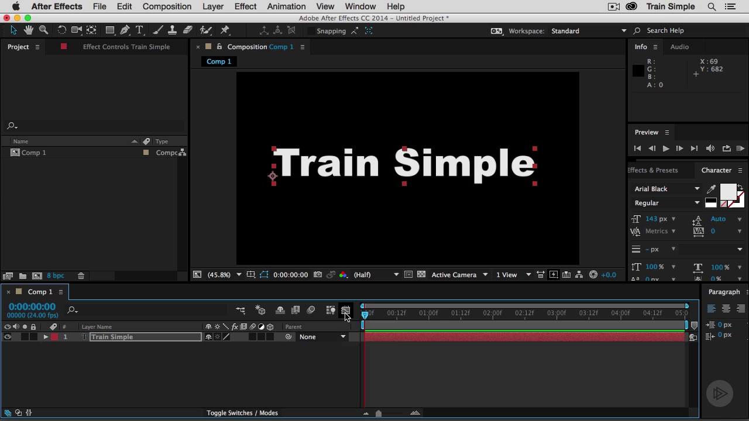Select the Horizontal Type tool
Viewport: 749px width, 421px height.
point(140,30)
